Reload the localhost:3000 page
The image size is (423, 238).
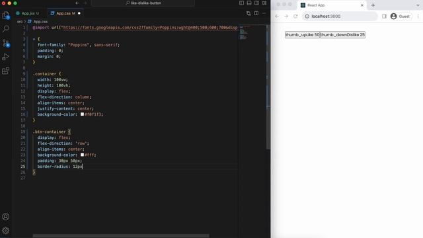click(x=295, y=16)
